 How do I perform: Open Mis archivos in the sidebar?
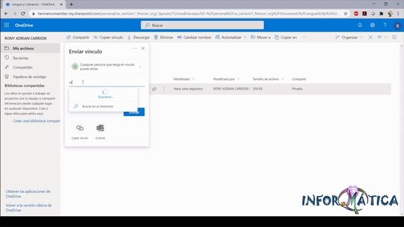30,49
